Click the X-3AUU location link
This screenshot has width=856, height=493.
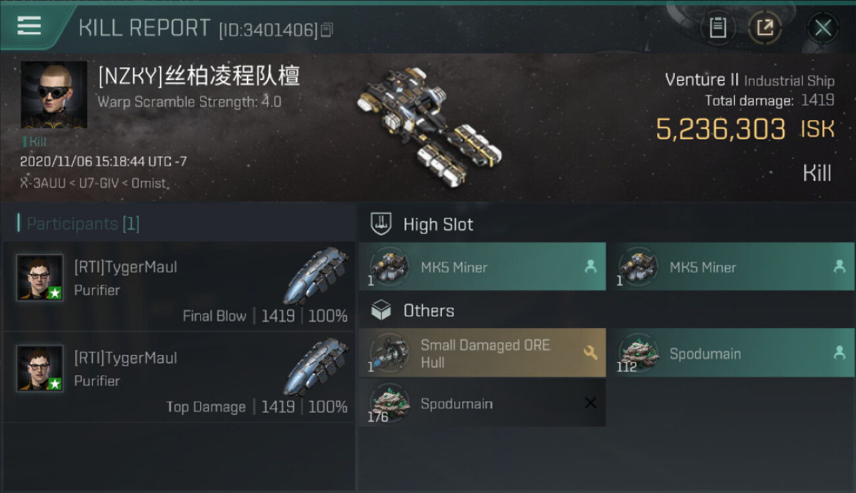point(43,183)
